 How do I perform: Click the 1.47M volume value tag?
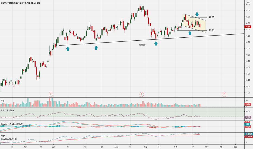248,104
